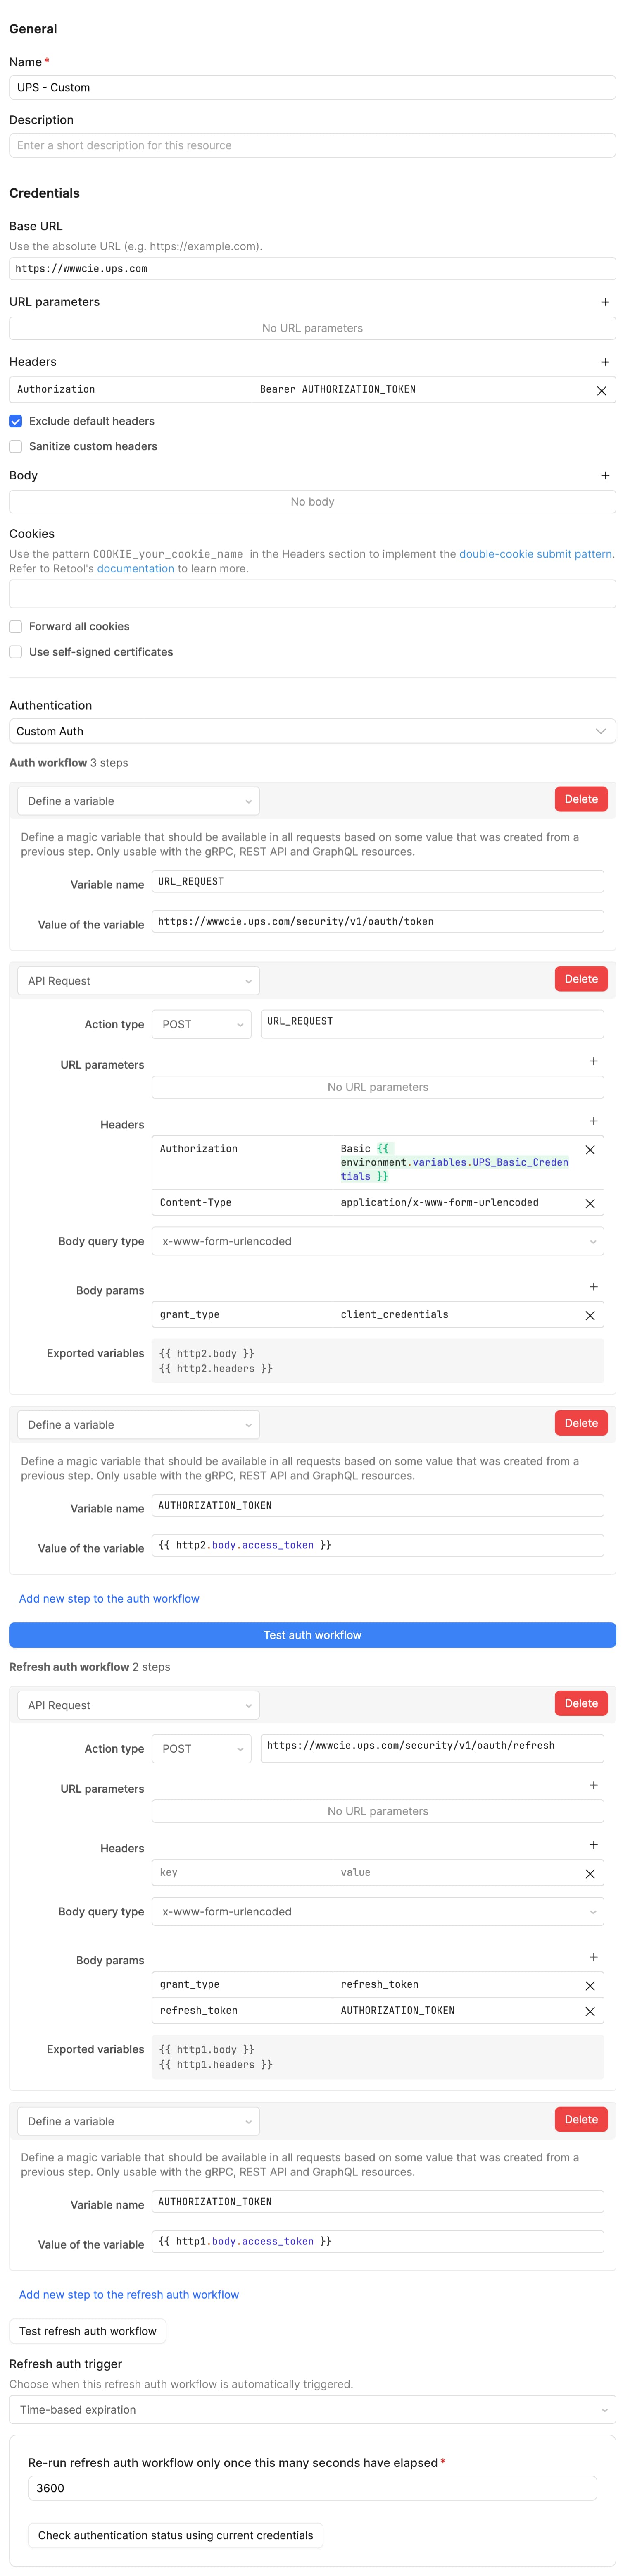Remove the grant_type refresh_token body param
This screenshot has height=2576, width=623.
[590, 1986]
